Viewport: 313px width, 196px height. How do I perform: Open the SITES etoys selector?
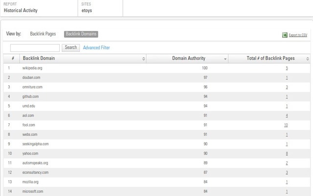pos(100,8)
